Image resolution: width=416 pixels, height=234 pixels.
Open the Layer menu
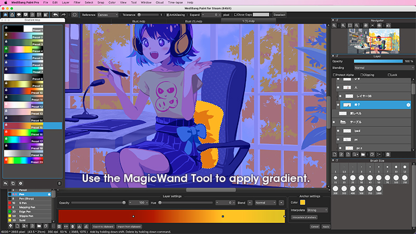(x=66, y=3)
